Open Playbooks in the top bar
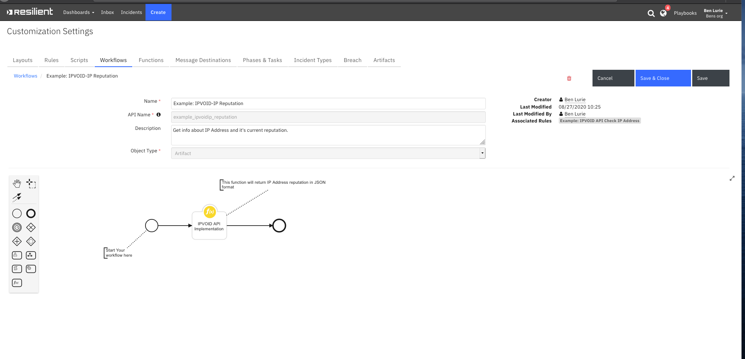This screenshot has height=359, width=745. click(x=685, y=13)
